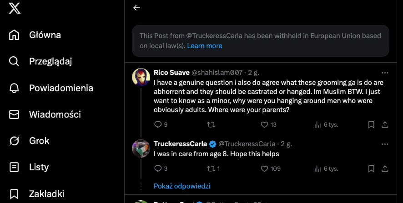Bookmark Rico Suave's post
403x203 pixels.
click(x=371, y=124)
